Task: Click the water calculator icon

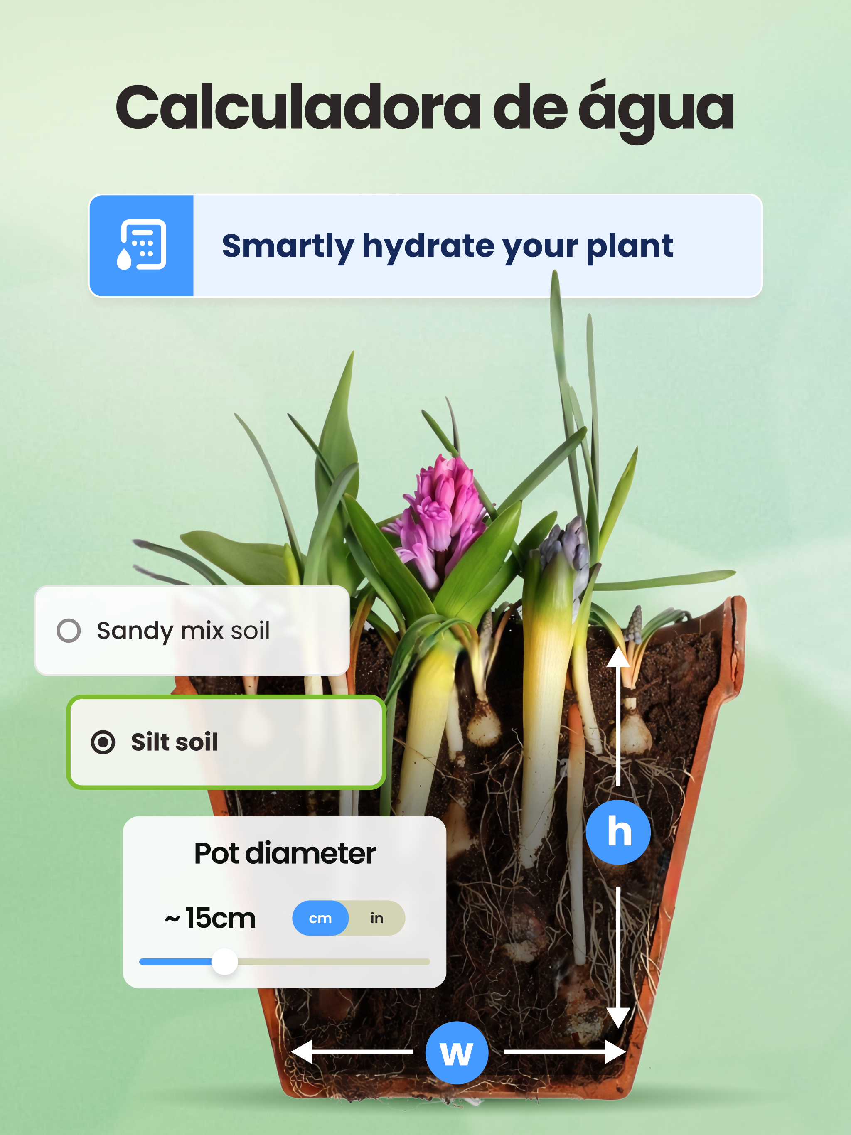Action: tap(141, 245)
